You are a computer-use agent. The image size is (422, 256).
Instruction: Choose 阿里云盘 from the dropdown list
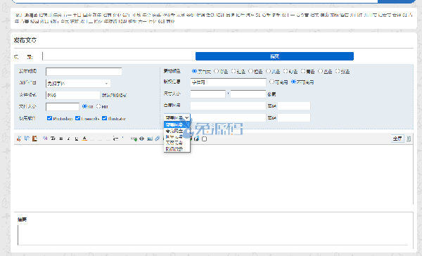(x=177, y=136)
